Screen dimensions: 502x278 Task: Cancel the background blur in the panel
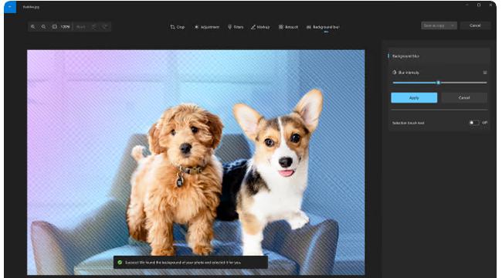(x=464, y=97)
